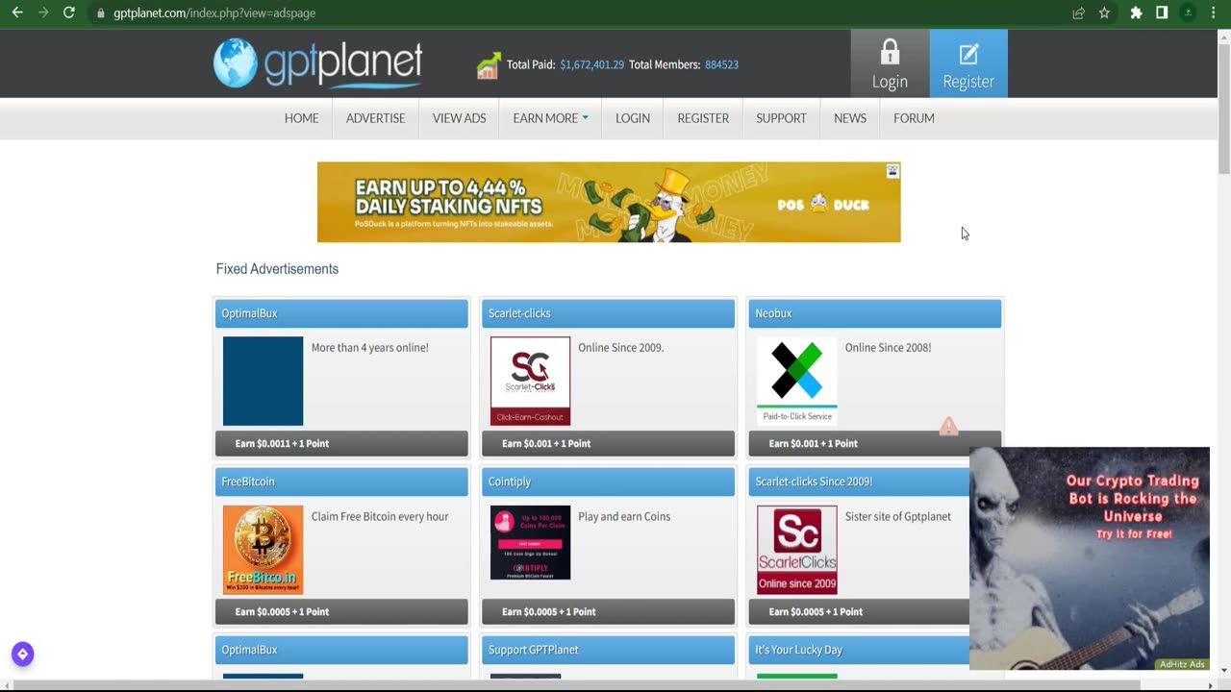1231x692 pixels.
Task: Open the ScarletClicks Online since 2009 thumbnail
Action: tap(797, 550)
